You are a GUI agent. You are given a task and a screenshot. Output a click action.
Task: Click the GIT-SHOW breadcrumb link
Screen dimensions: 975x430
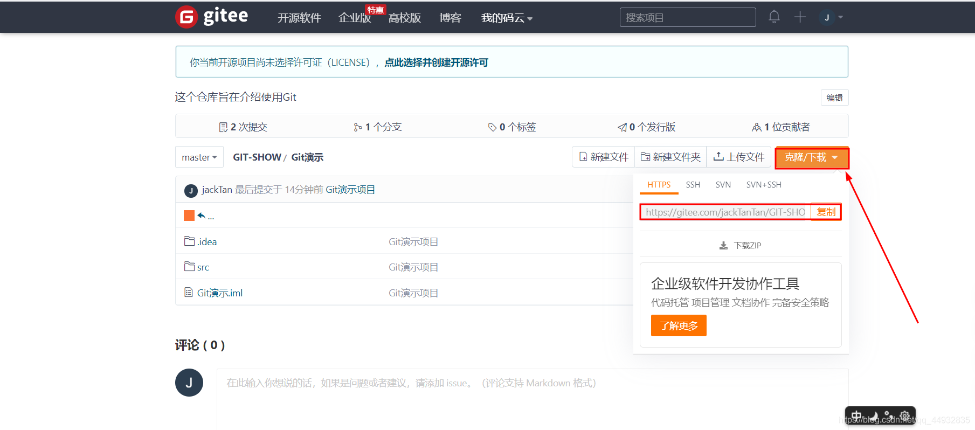[257, 157]
